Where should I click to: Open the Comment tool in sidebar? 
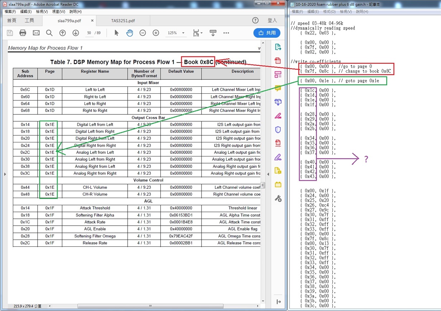tap(278, 88)
